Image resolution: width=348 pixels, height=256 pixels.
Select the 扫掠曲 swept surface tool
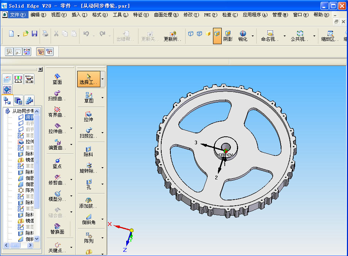57,96
